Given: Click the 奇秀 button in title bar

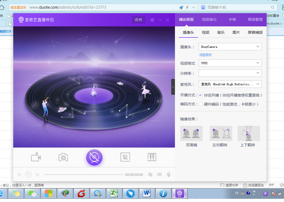Looking at the screenshot, I should coord(138,20).
